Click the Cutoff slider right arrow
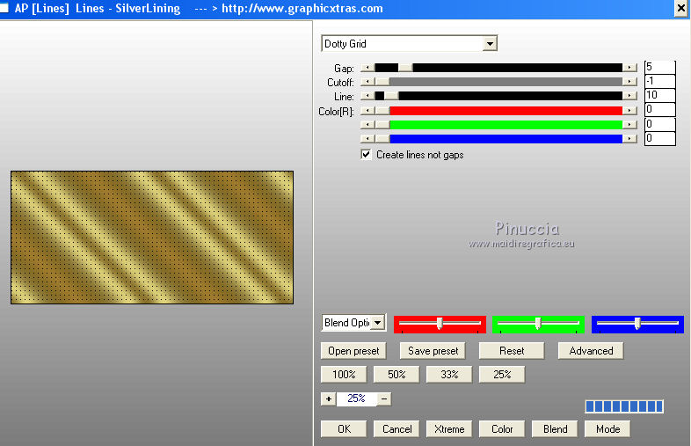691x446 pixels. tap(629, 82)
